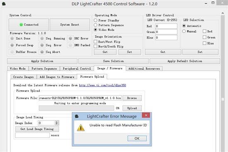The width and height of the screenshot is (228, 152).
Task: Click the Green LED current field
Action: click(x=166, y=32)
